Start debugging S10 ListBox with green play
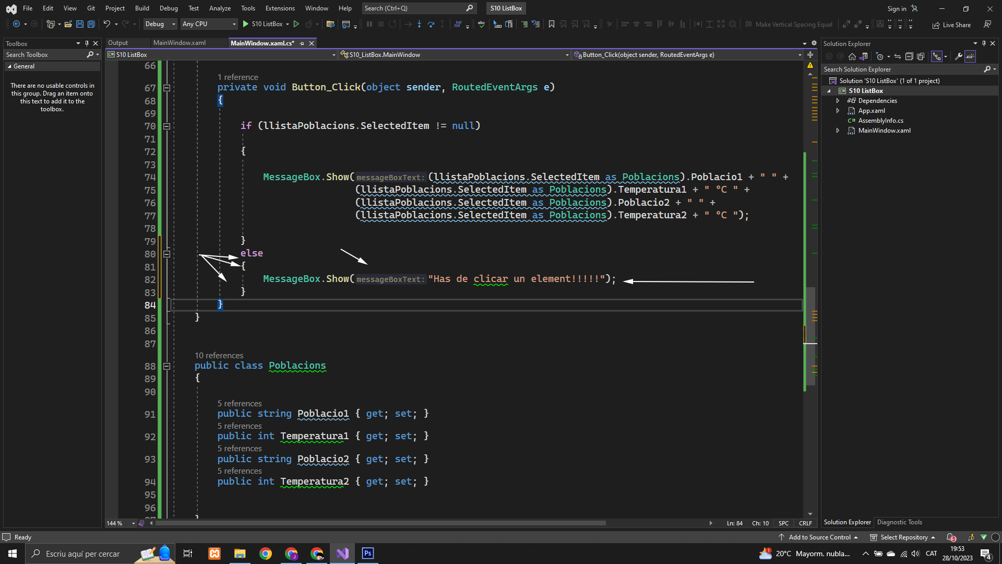Screen dimensions: 1002x564 pyautogui.click(x=246, y=24)
